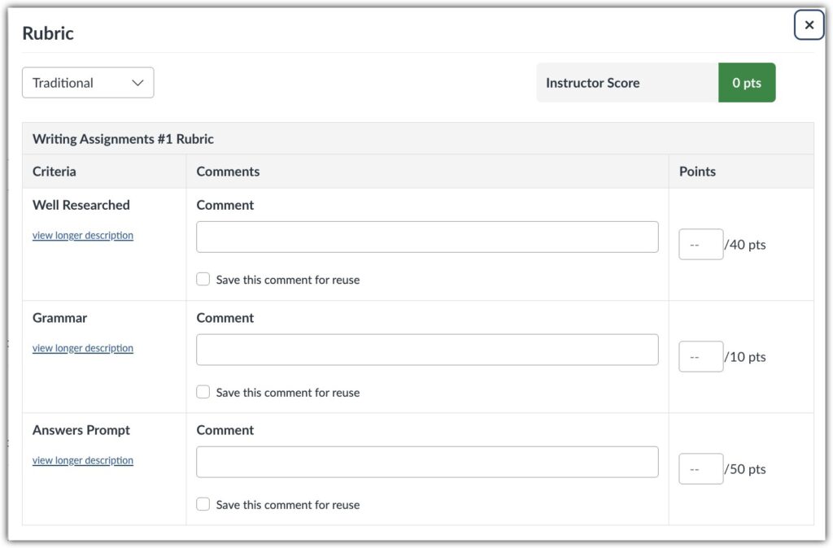Click the Writing Assignments #1 Rubric header
This screenshot has width=833, height=548.
point(123,138)
